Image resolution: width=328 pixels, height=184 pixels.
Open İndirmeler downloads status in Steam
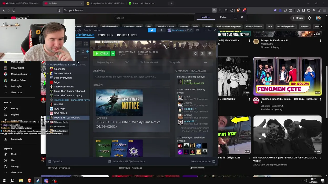(x=127, y=162)
